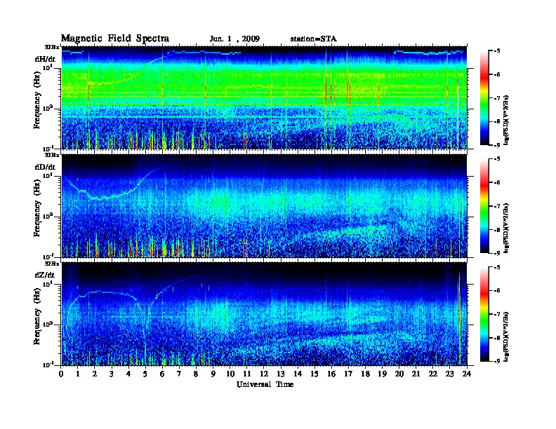Click the "7" hour tick label
Screen dimensions: 556x429
click(180, 374)
